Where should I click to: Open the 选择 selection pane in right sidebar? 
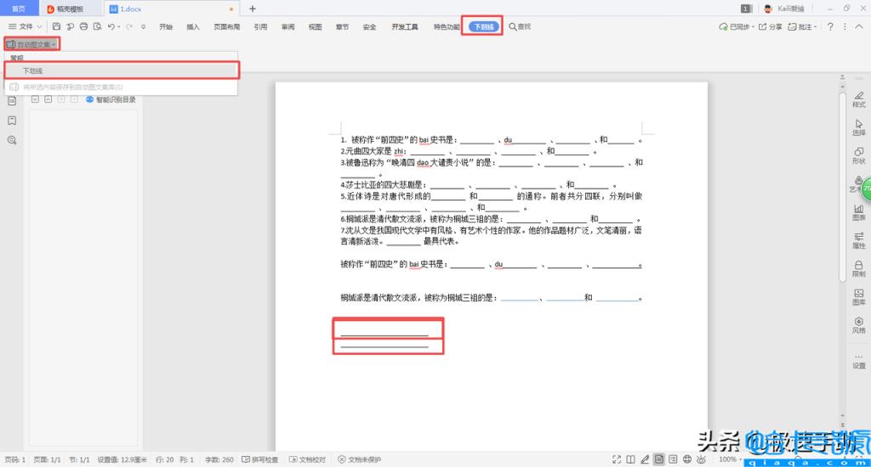859,127
